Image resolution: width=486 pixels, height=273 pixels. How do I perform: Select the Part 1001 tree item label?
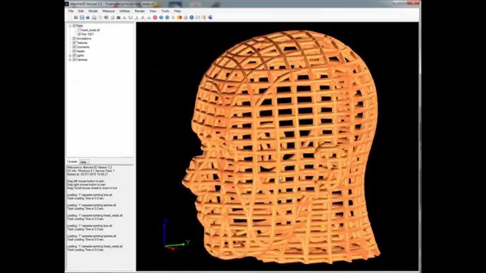88,34
